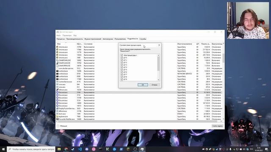Uncheck the ЦП 5 checkbox
The width and height of the screenshot is (271, 152).
(122, 70)
